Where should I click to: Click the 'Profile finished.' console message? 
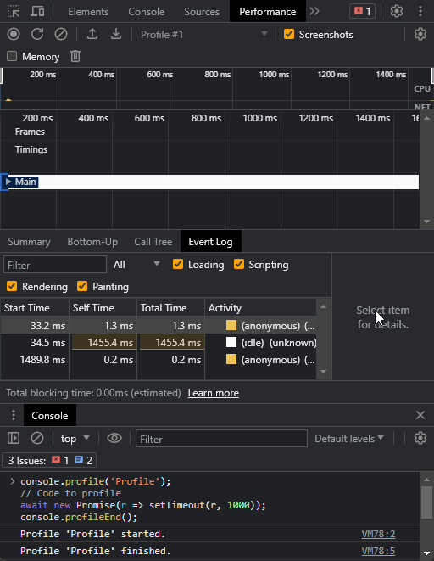(x=96, y=551)
